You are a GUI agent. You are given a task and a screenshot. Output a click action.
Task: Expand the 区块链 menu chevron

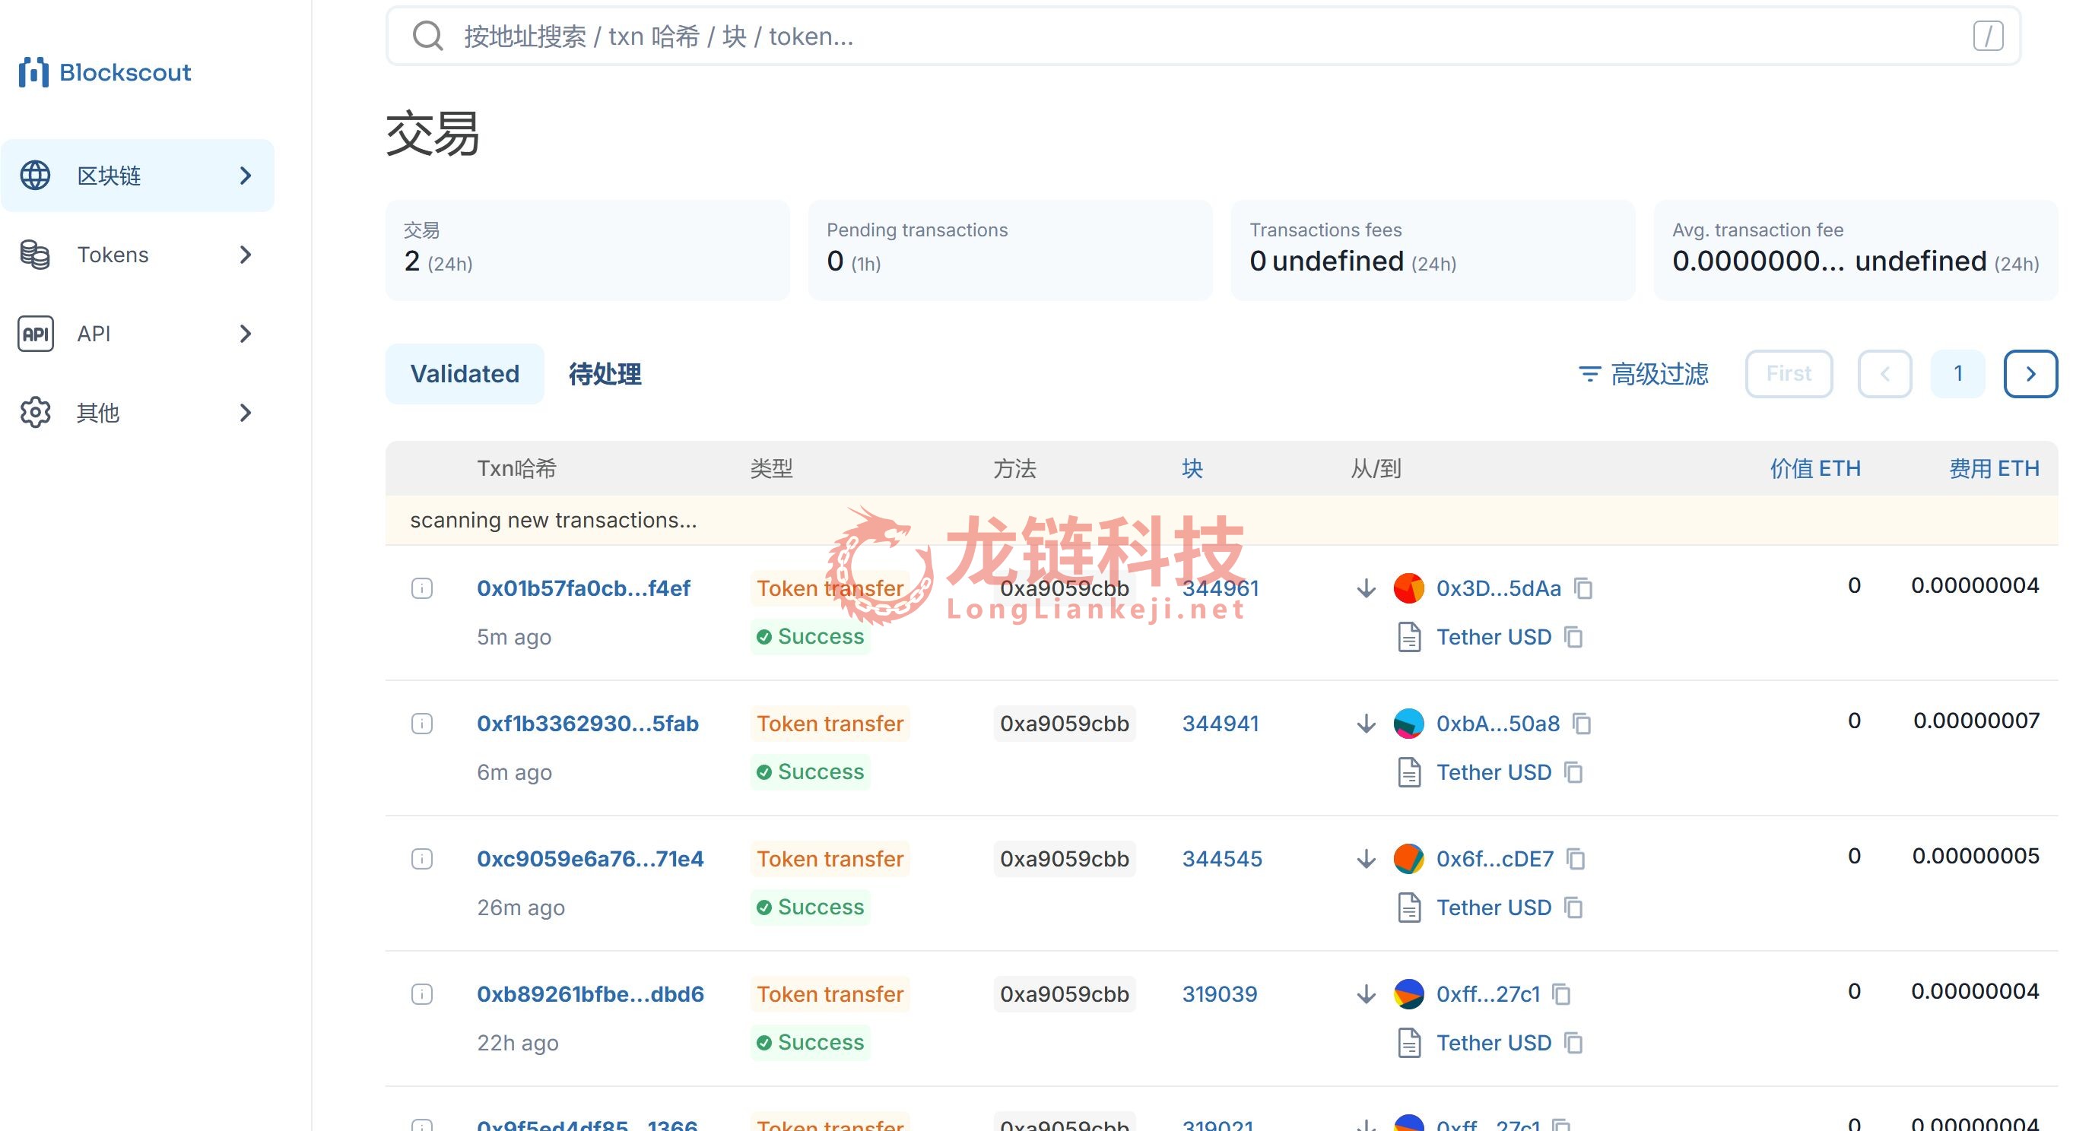[246, 176]
